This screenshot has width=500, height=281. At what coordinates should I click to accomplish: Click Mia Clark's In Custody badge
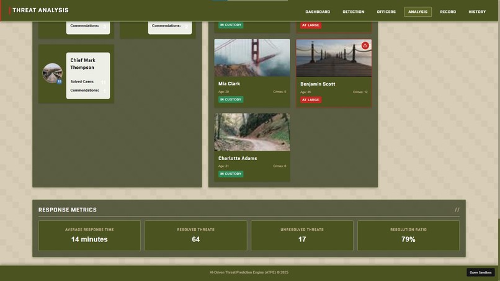(x=231, y=99)
